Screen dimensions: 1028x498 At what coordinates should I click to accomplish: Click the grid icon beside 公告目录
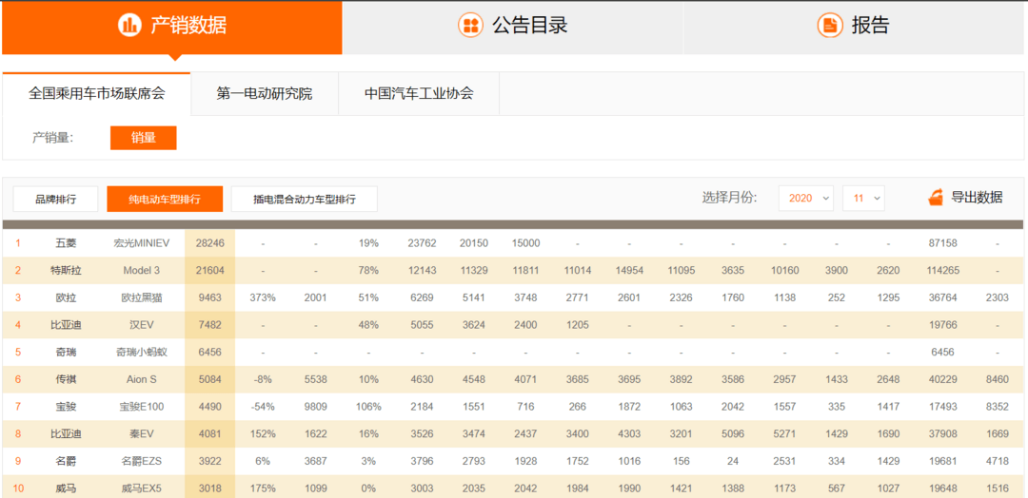point(470,26)
